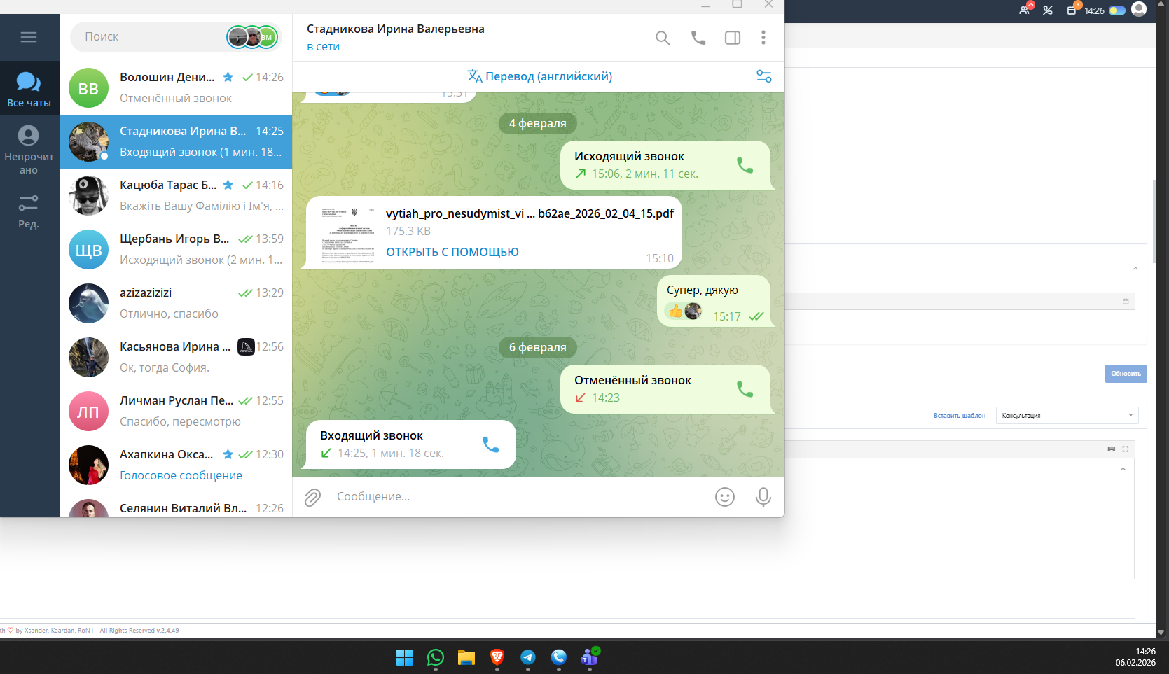Click the background page scrollbar down arrow
Image resolution: width=1169 pixels, height=674 pixels.
tap(1161, 632)
